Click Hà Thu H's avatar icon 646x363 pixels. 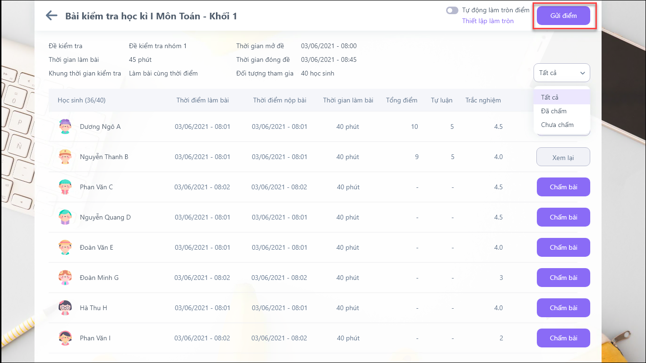coord(65,308)
